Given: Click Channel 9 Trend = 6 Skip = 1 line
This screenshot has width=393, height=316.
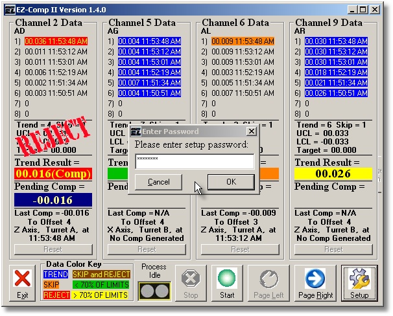Looking at the screenshot, I should (x=331, y=125).
